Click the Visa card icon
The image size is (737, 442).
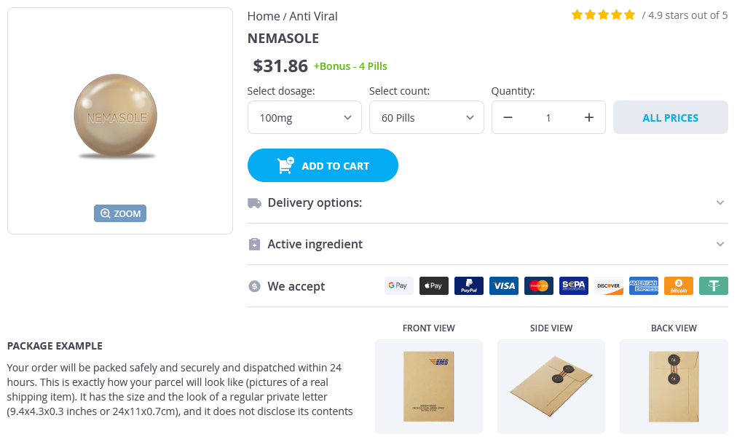(x=504, y=286)
